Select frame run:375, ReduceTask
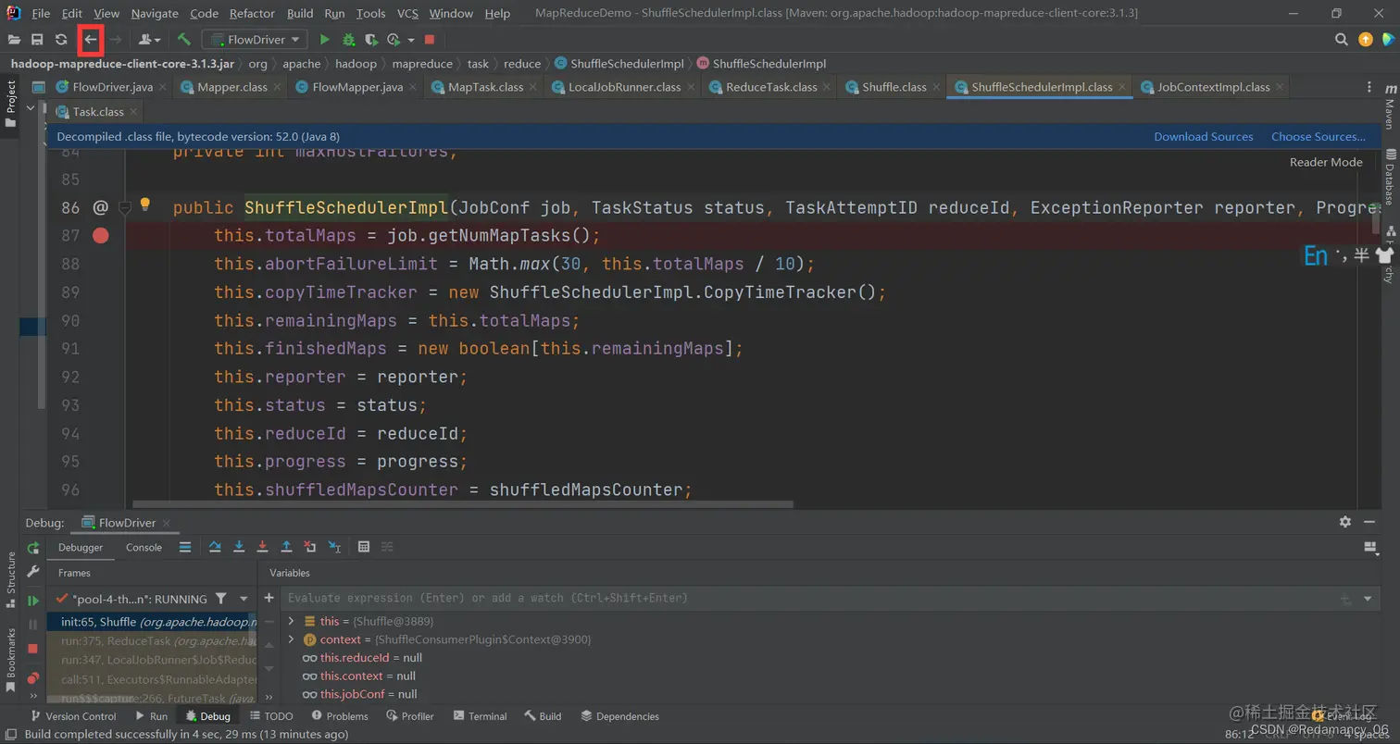This screenshot has width=1400, height=744. [x=152, y=640]
